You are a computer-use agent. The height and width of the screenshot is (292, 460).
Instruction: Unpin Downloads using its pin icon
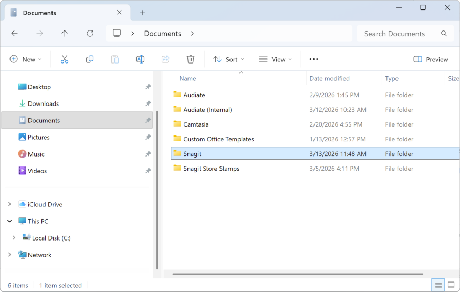tap(148, 103)
